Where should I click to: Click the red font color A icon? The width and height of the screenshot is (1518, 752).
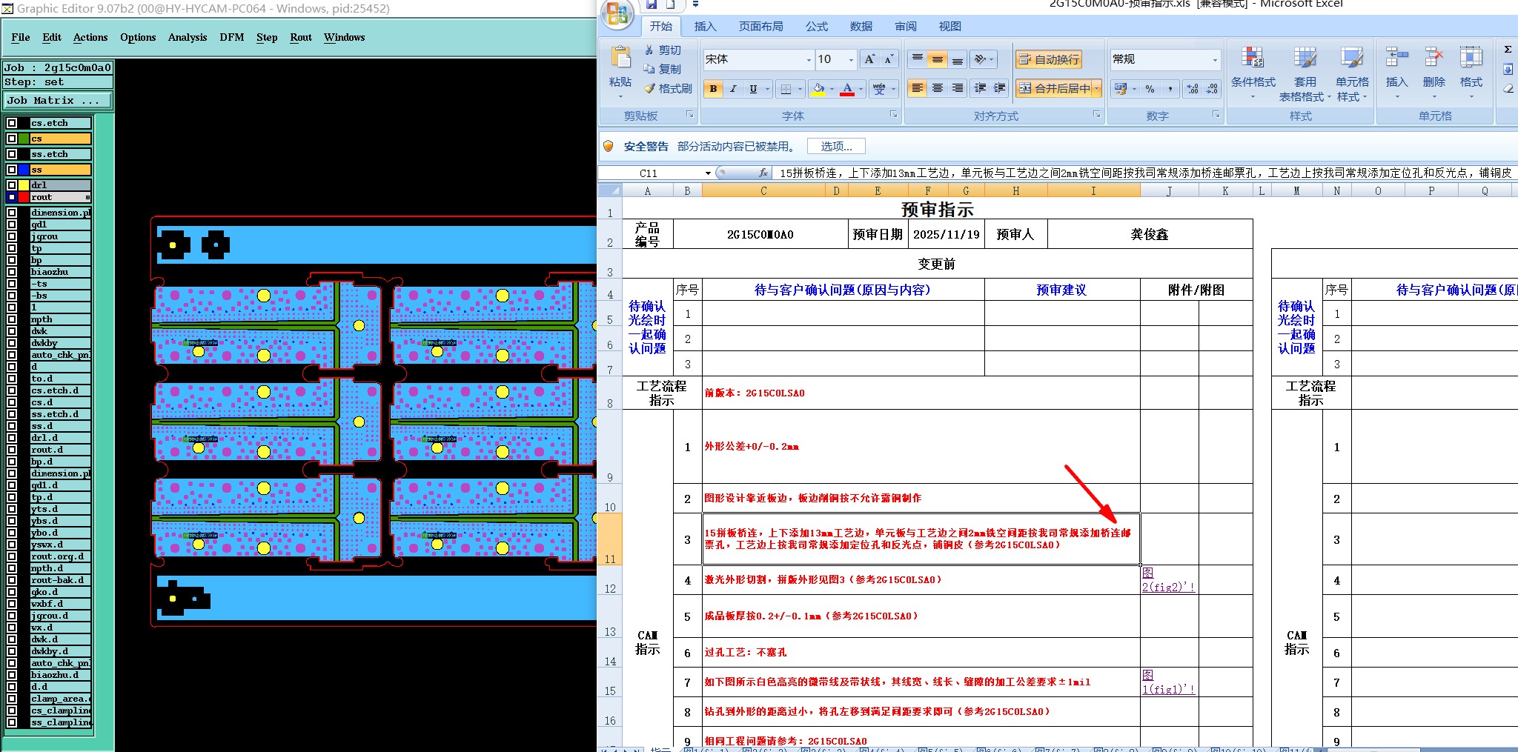[847, 89]
